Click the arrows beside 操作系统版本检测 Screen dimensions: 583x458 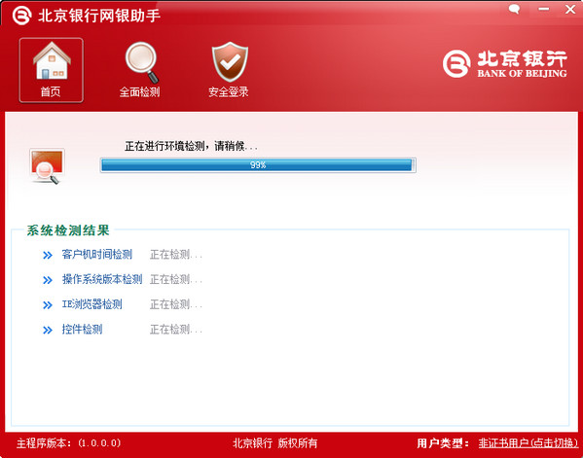[x=48, y=280]
